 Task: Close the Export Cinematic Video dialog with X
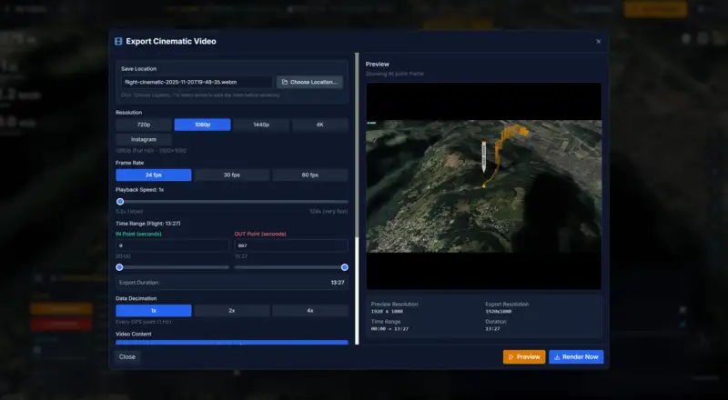pos(598,41)
